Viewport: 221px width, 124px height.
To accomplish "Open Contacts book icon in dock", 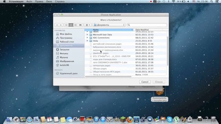I will (x=43, y=120).
